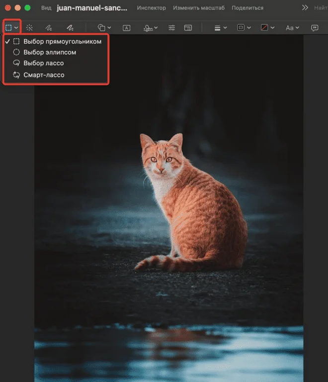The image size is (328, 382).
Task: Select the Text box tool
Action: [x=126, y=28]
